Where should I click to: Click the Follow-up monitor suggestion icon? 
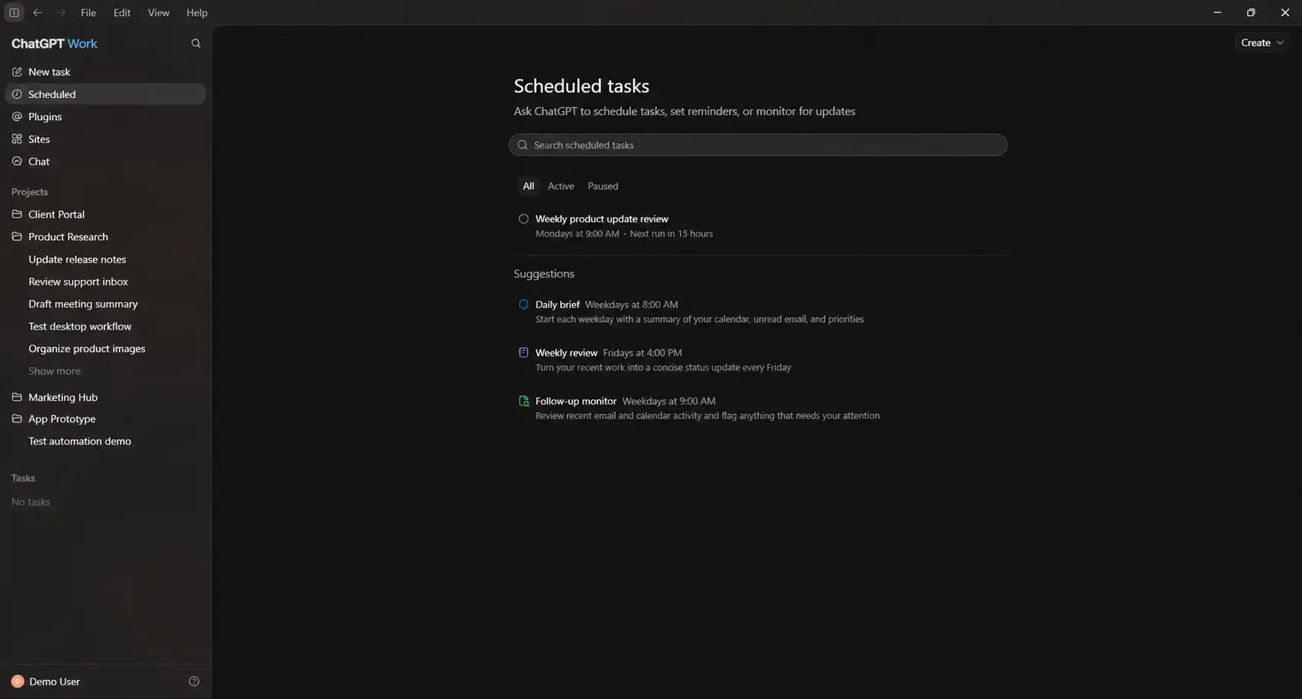524,401
